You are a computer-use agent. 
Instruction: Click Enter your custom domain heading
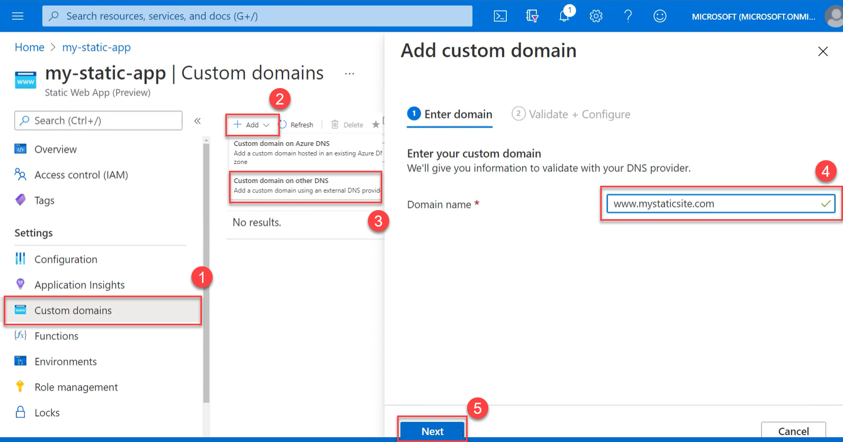tap(474, 153)
